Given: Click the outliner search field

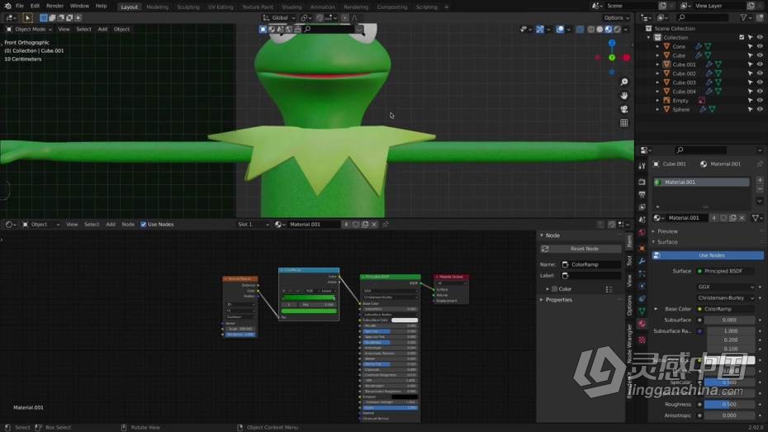Looking at the screenshot, I should click(x=703, y=17).
